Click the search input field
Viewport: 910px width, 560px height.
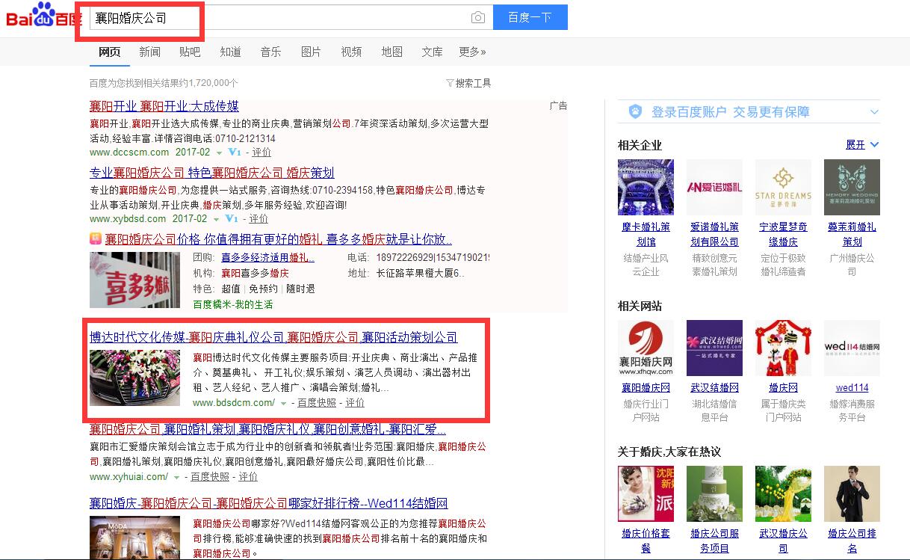click(291, 18)
